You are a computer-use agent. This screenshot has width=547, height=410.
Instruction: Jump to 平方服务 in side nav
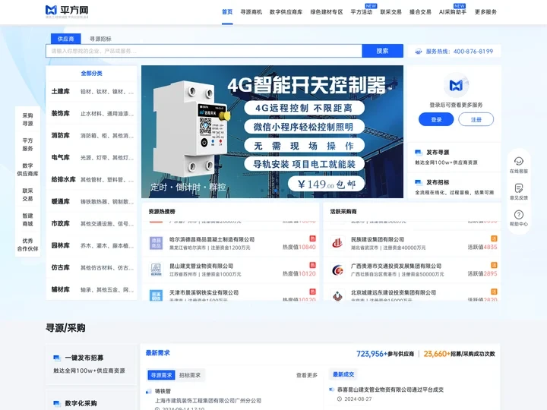pyautogui.click(x=27, y=144)
